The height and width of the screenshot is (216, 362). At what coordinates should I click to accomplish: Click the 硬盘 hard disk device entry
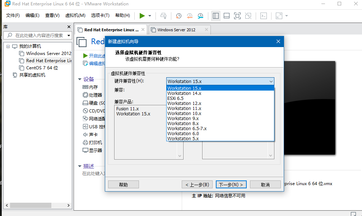[x=94, y=103]
